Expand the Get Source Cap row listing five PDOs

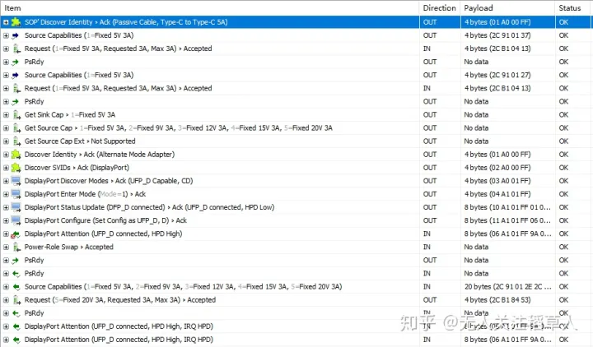(6, 128)
